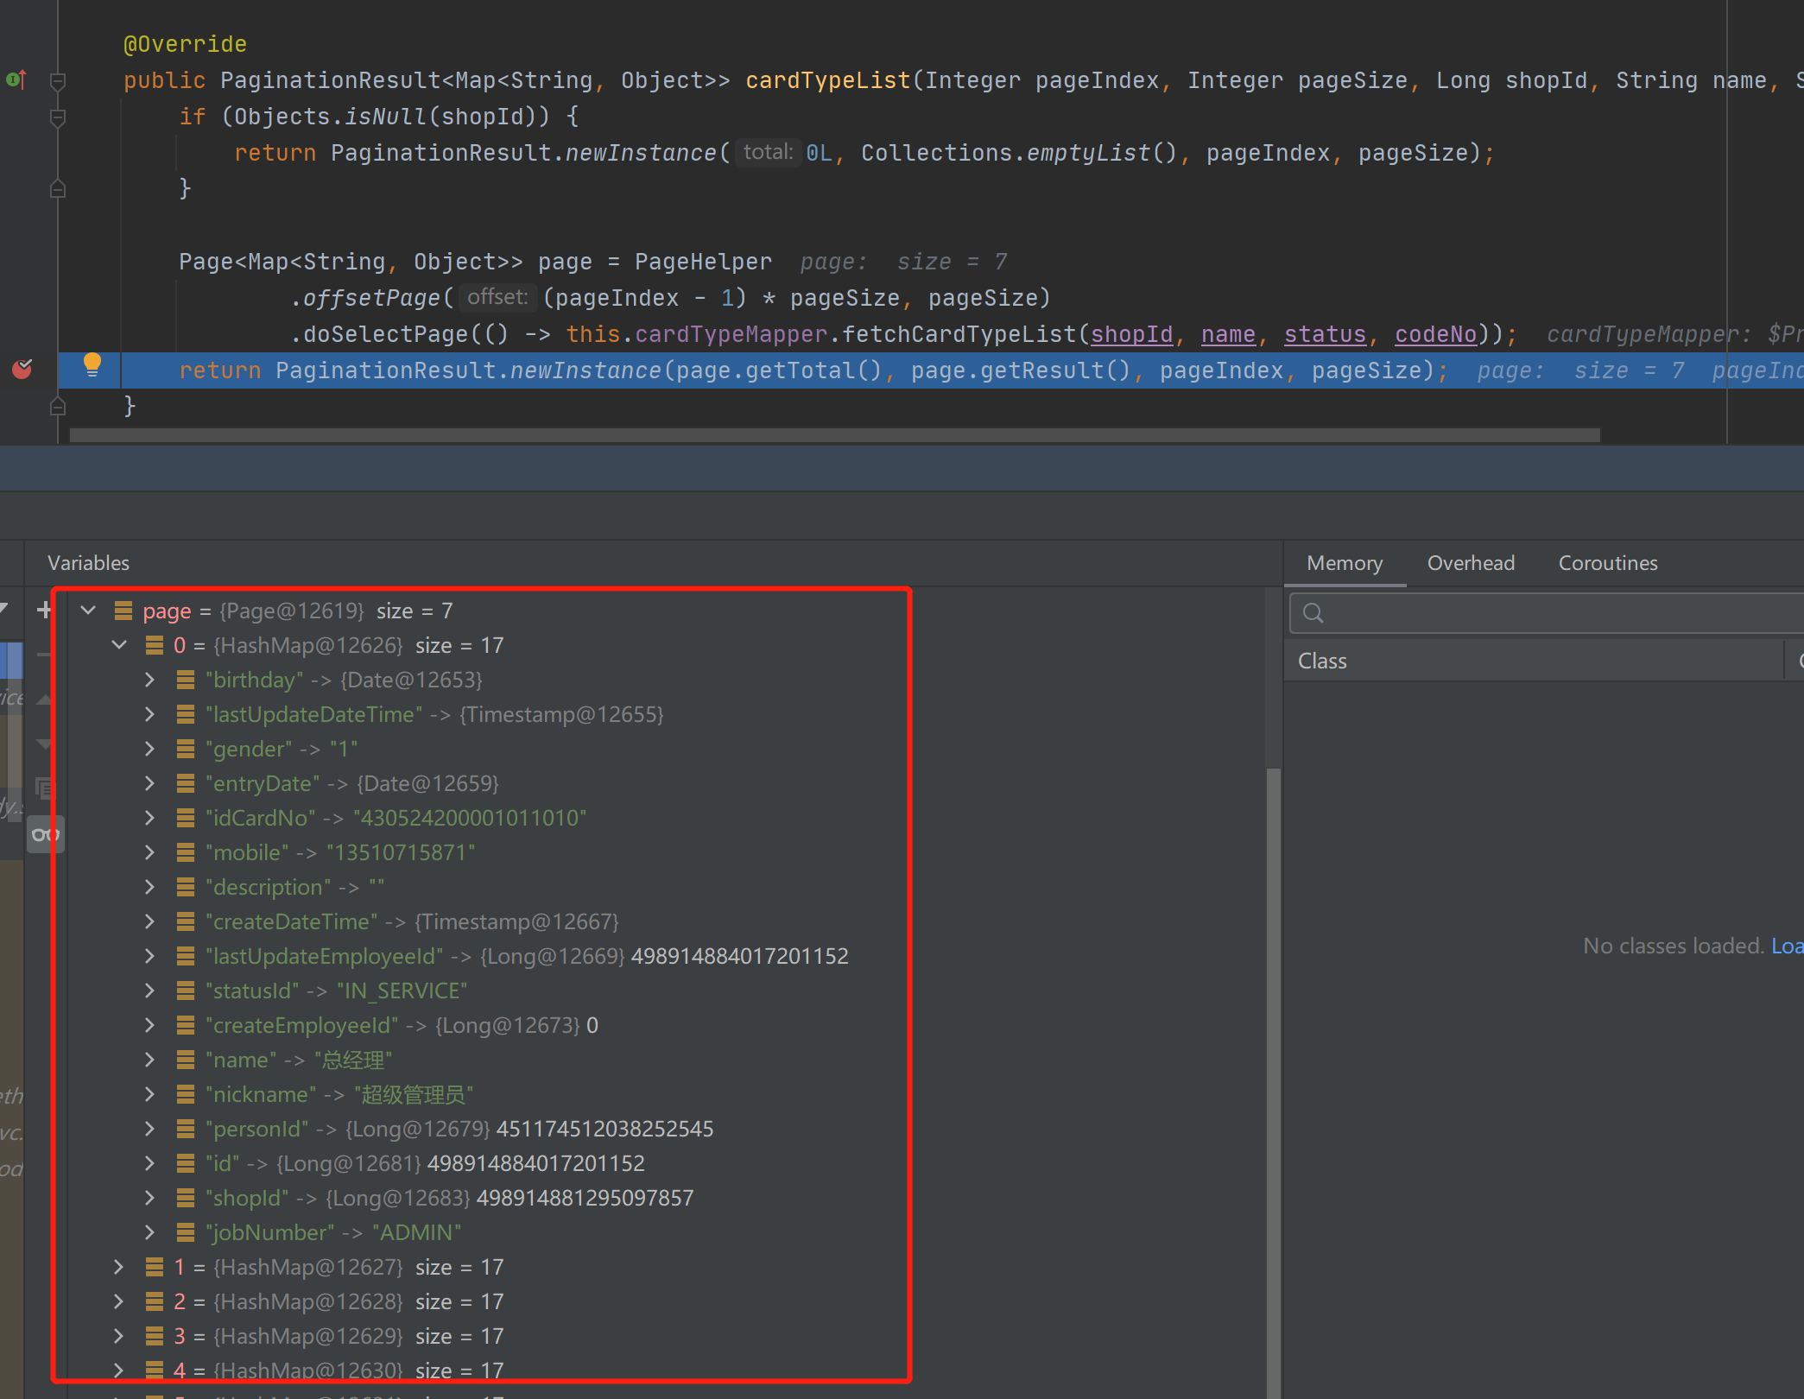
Task: Switch to the Coroutines tab
Action: (1607, 562)
